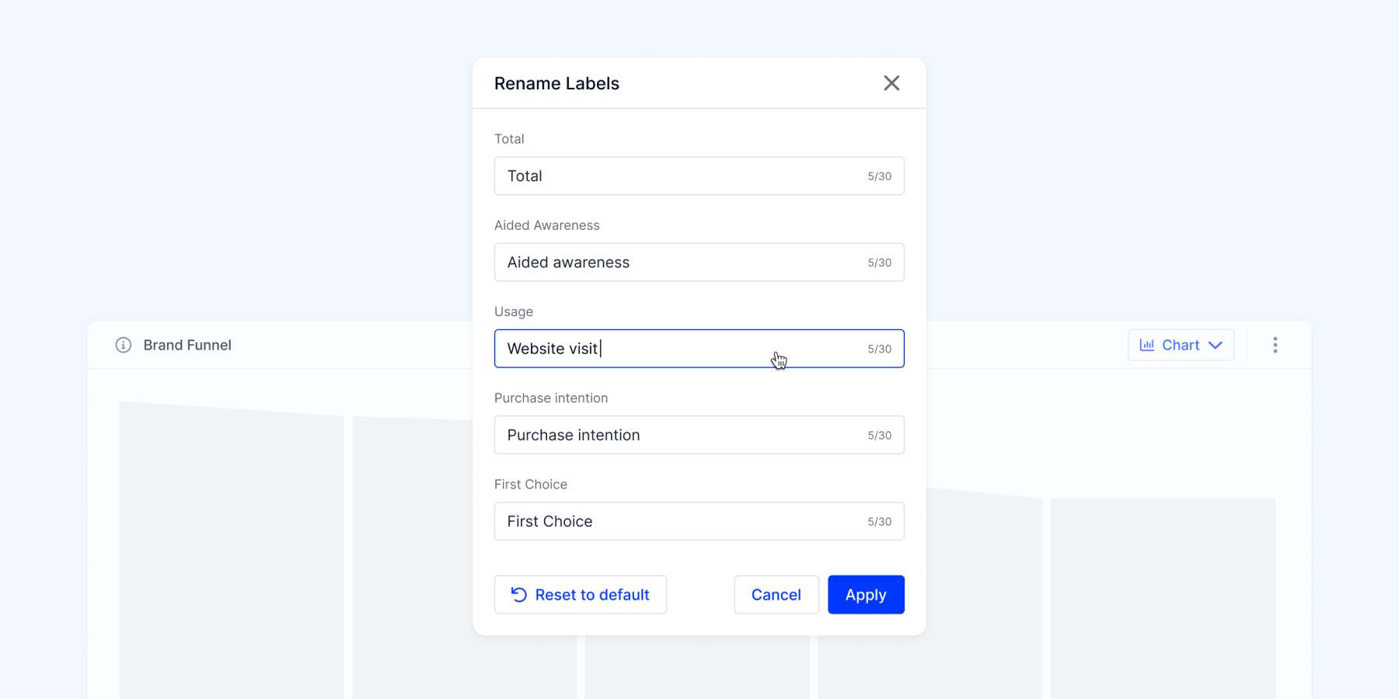The height and width of the screenshot is (699, 1399).
Task: Focus the Total label input field
Action: pos(699,176)
